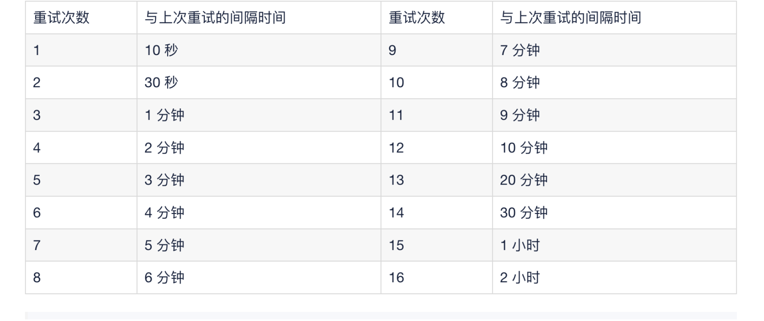Select retry count 8 cell
This screenshot has width=764, height=321.
pos(37,277)
